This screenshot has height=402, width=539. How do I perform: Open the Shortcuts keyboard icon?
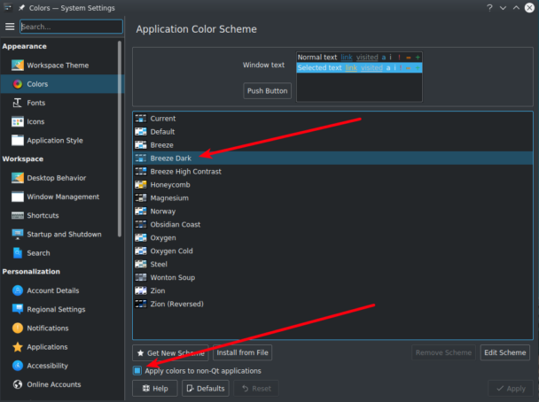pos(18,215)
